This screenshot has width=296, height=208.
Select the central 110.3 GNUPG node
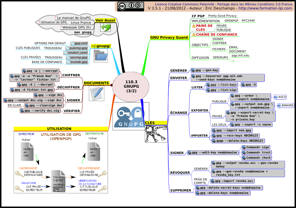pyautogui.click(x=131, y=87)
